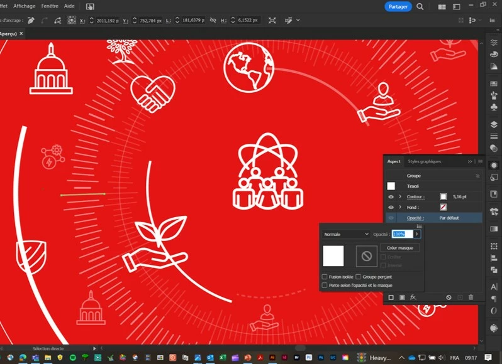The image size is (502, 364).
Task: Open the Arrange Documents icon
Action: (442, 7)
